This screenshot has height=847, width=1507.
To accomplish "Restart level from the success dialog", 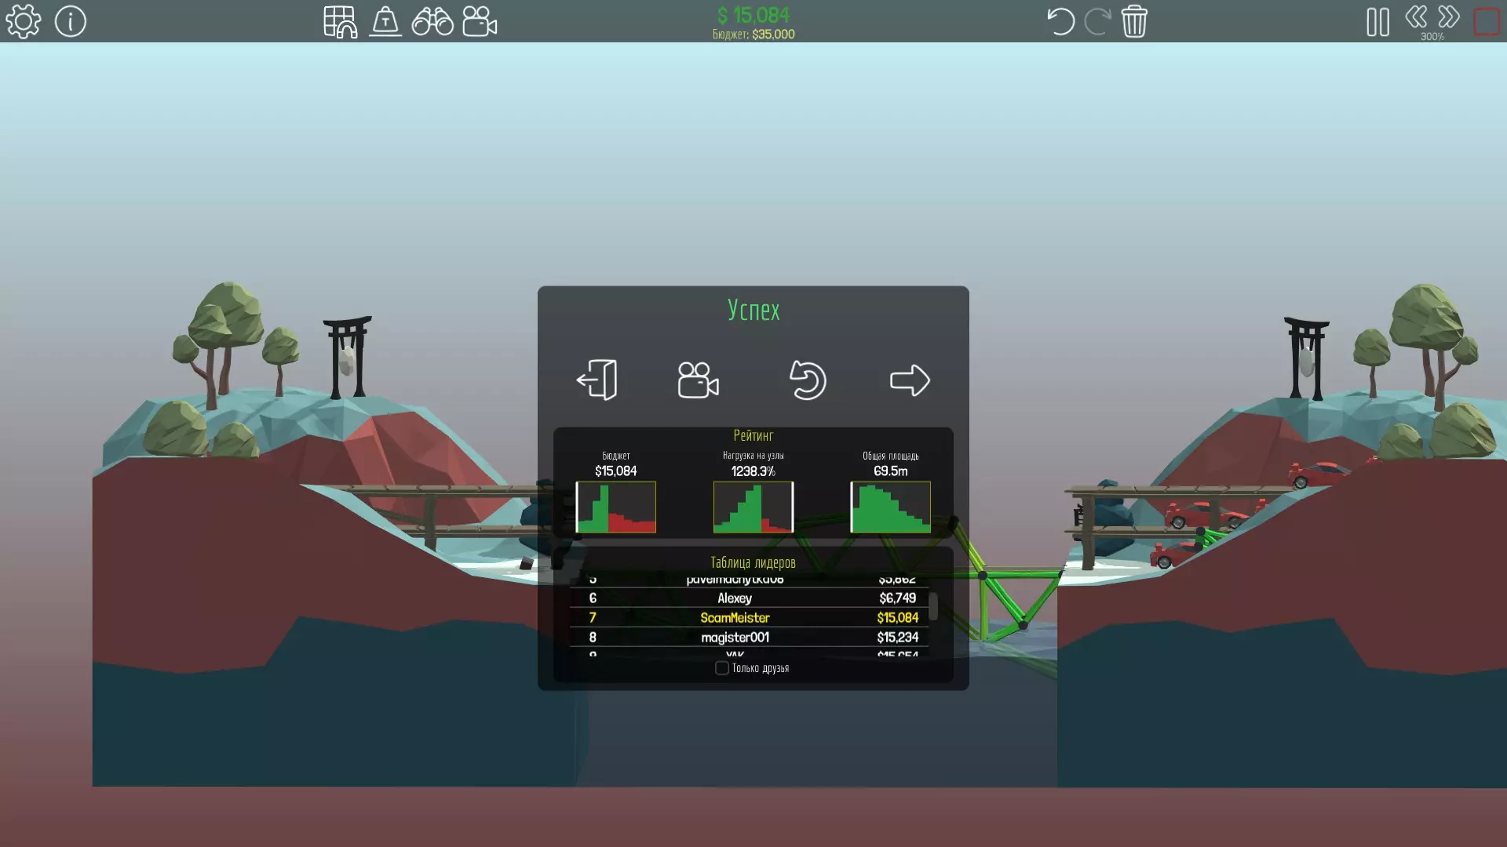I will (807, 380).
